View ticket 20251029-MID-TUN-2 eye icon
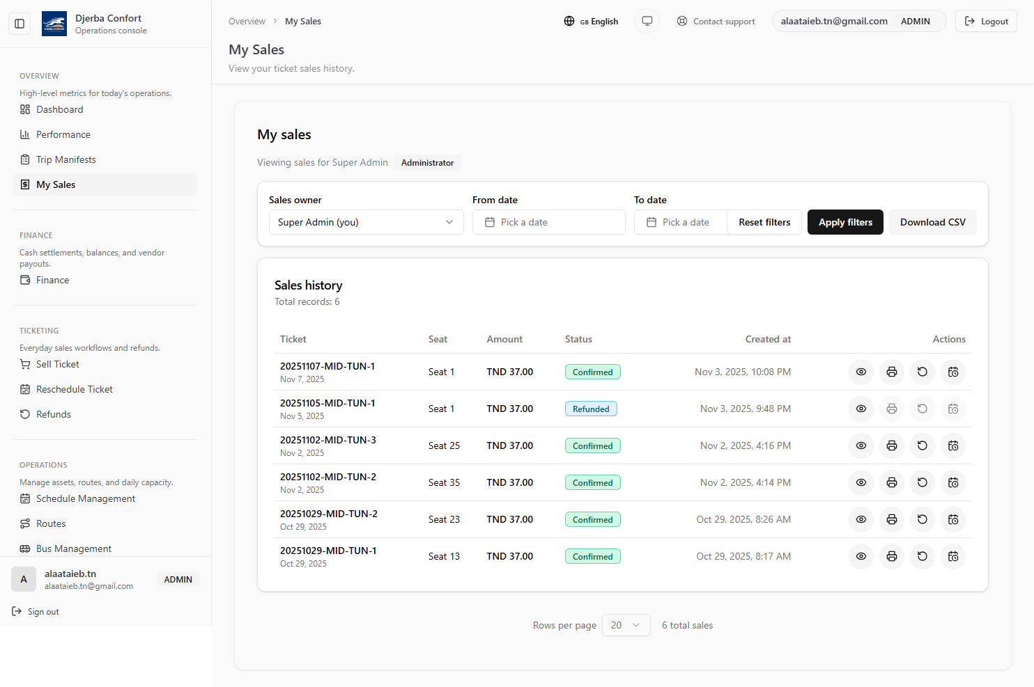Screen dimensions: 1034x687 point(861,519)
